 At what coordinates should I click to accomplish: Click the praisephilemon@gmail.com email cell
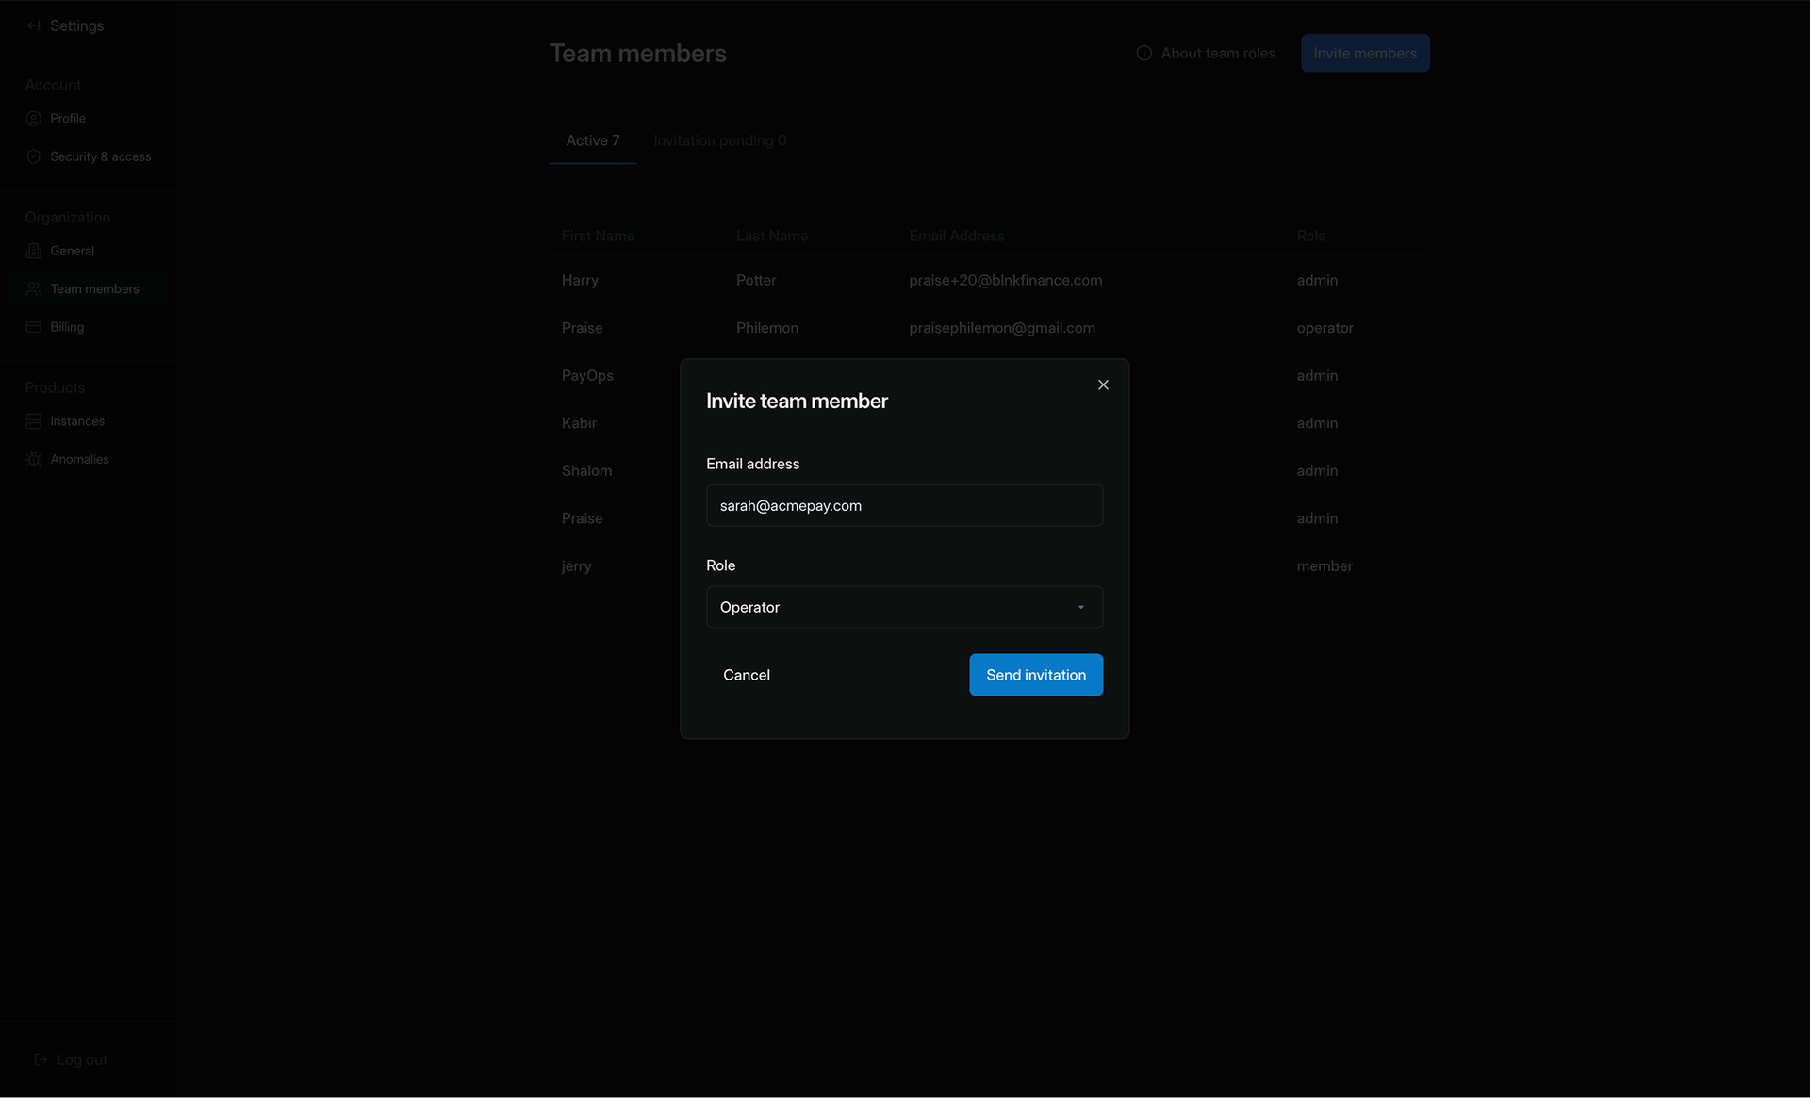pyautogui.click(x=1002, y=328)
